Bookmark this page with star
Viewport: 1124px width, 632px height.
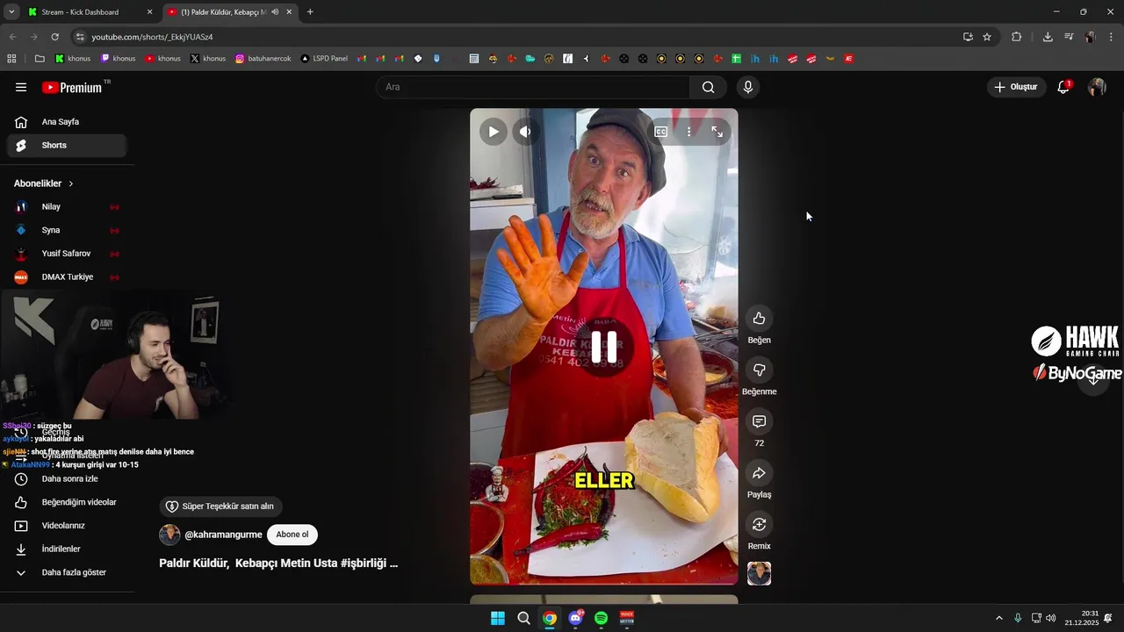987,37
